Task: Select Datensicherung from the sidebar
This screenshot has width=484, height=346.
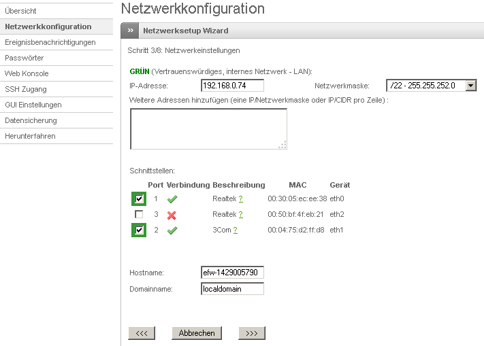Action: [31, 120]
